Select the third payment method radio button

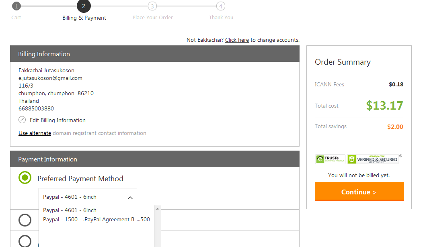pyautogui.click(x=25, y=241)
